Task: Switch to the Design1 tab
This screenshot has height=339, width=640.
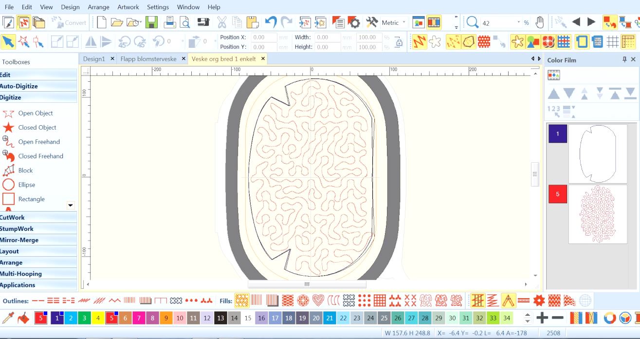Action: point(94,58)
